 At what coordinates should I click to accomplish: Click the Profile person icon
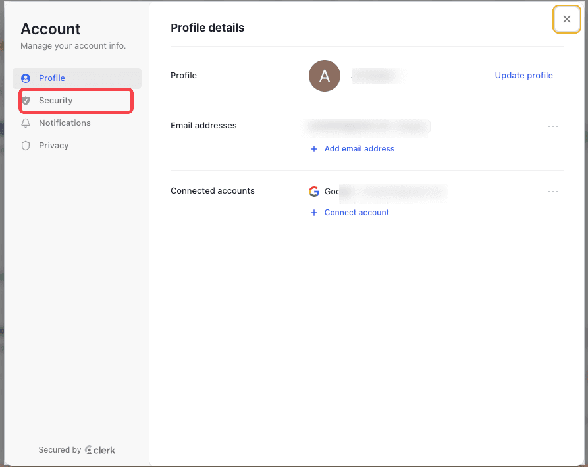[26, 78]
